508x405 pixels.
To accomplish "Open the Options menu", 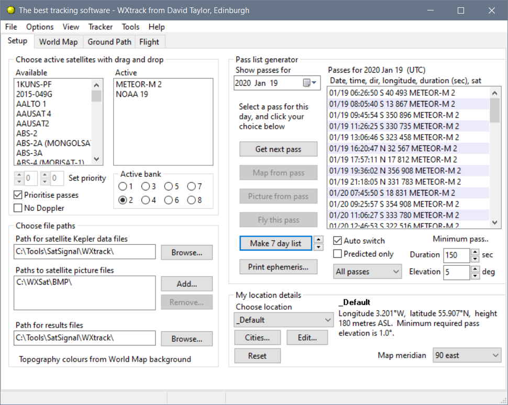I will click(x=40, y=27).
